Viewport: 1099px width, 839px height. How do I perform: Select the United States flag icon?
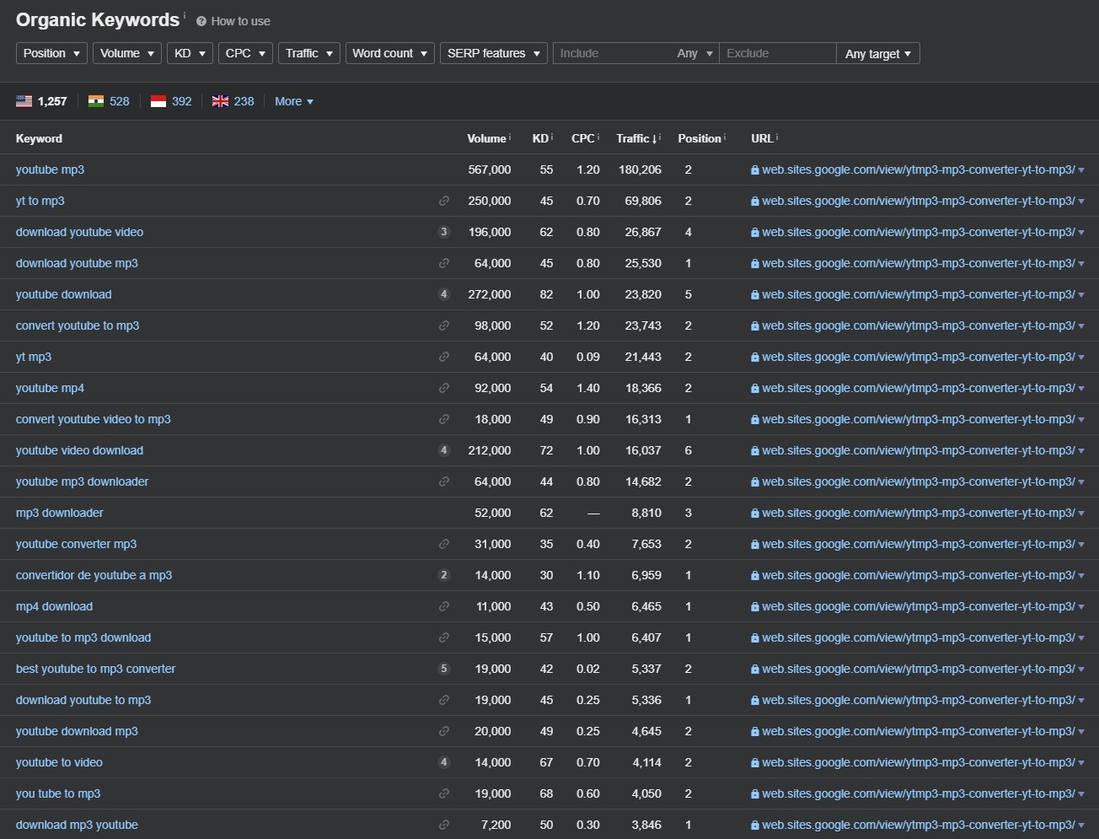[x=24, y=101]
